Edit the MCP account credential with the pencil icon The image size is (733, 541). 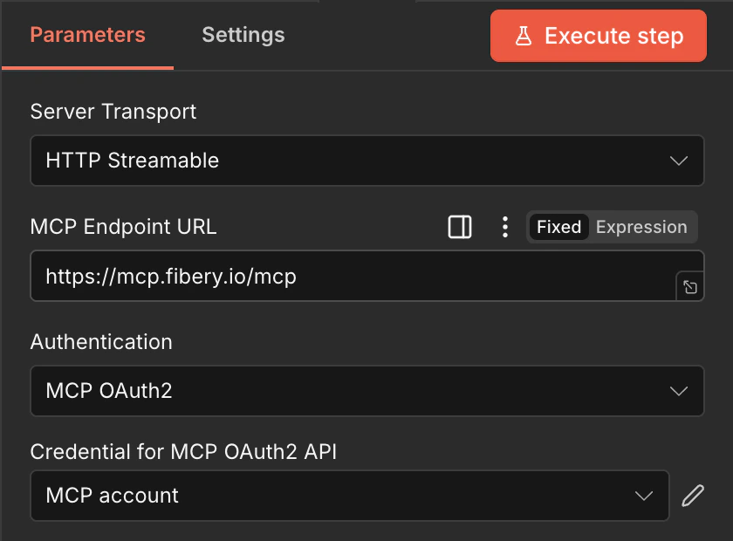click(692, 495)
